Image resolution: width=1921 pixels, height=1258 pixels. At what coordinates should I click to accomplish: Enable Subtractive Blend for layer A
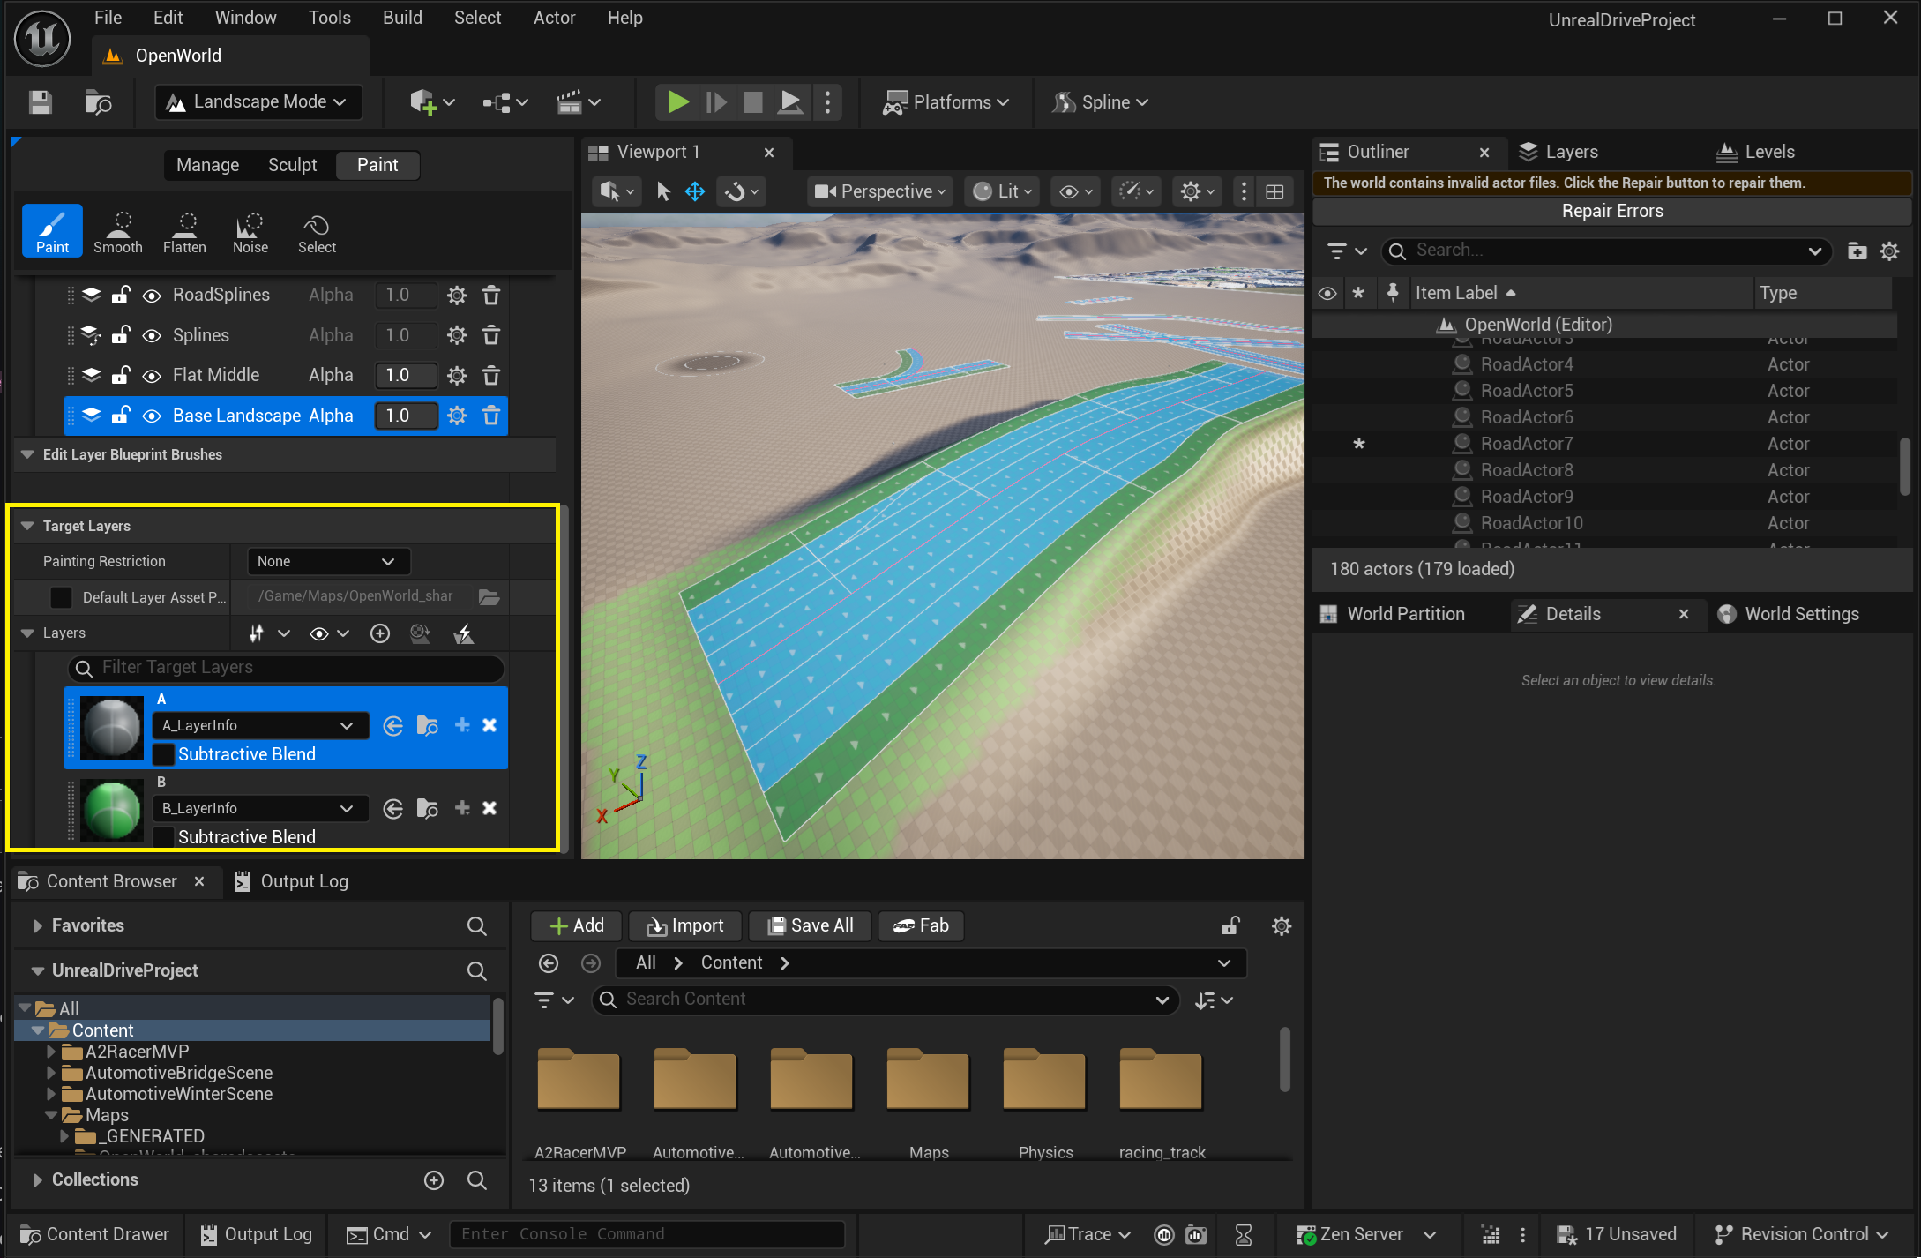pyautogui.click(x=163, y=754)
